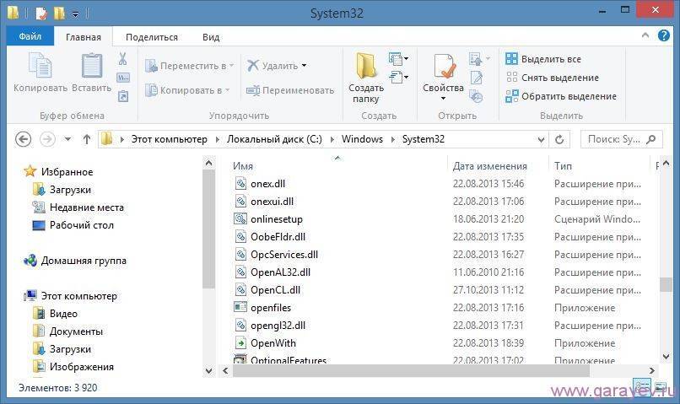Click the Back navigation arrow
Viewport: 680px width, 404px height.
(23, 139)
